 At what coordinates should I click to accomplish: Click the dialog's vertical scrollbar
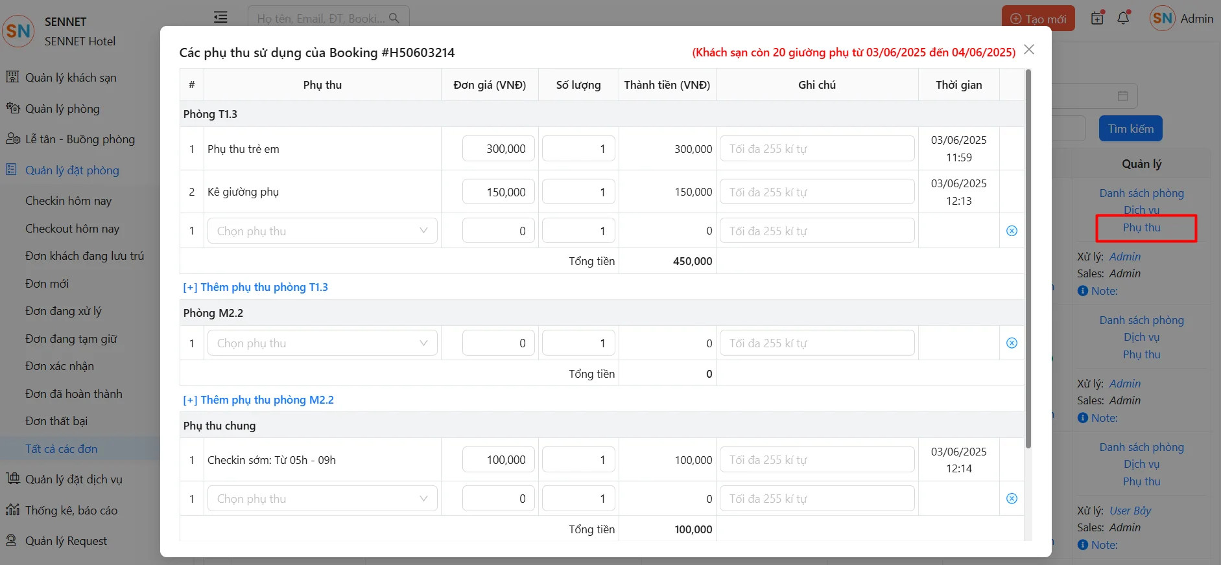[1028, 259]
